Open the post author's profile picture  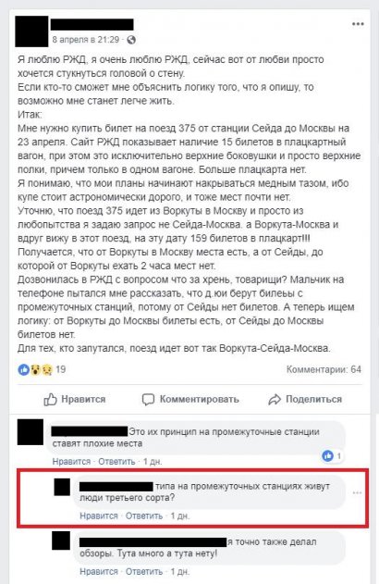(31, 31)
